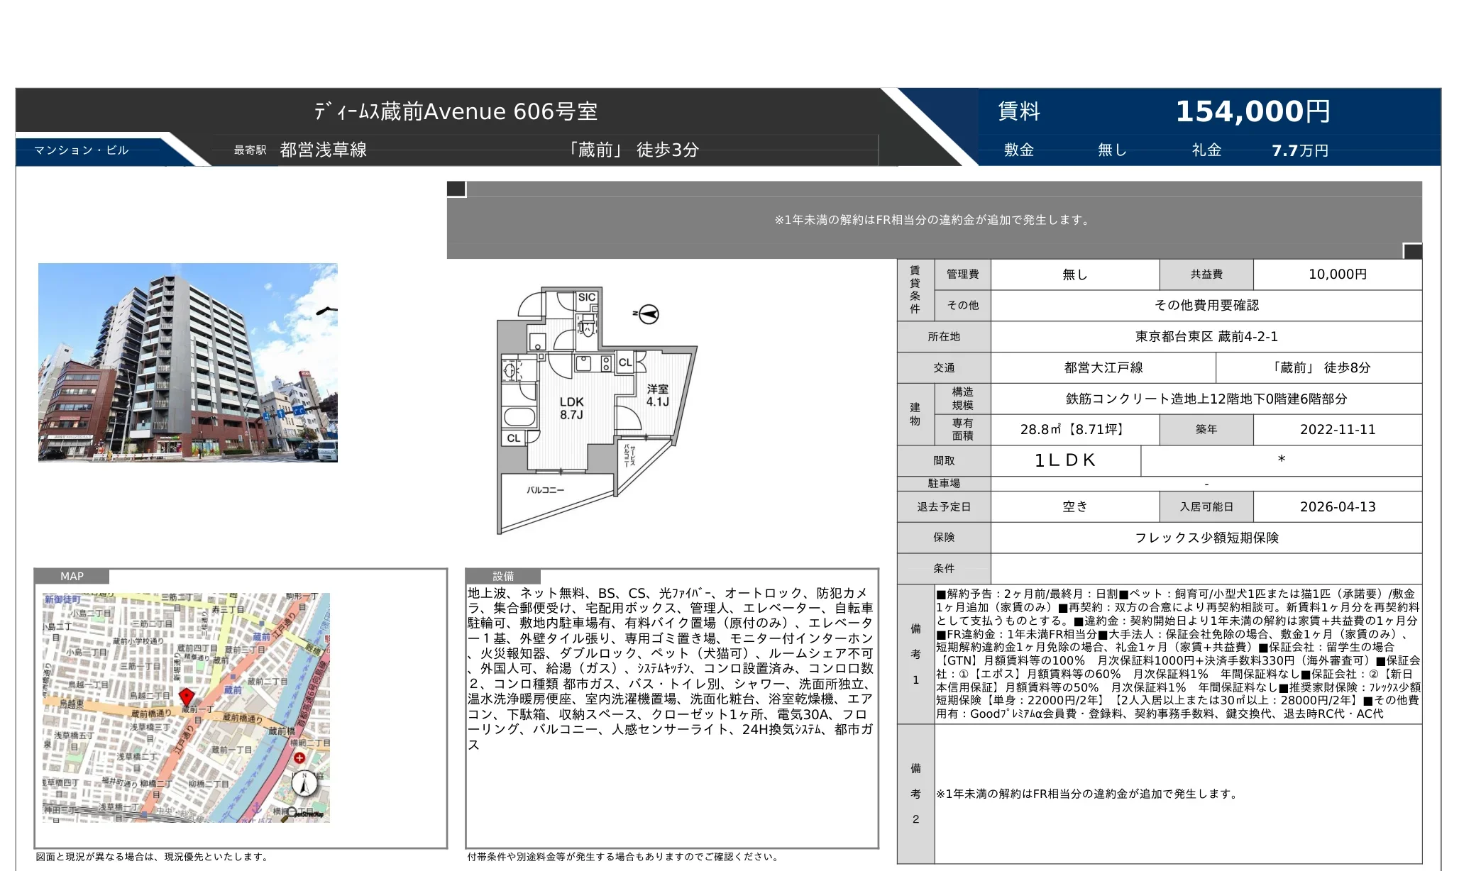Viewport: 1459px width, 871px height.
Task: Click the red property location marker on map
Action: (187, 696)
